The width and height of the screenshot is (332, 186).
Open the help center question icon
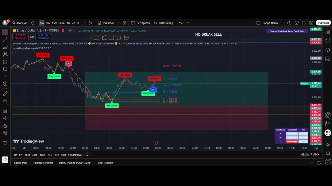[x=328, y=162]
